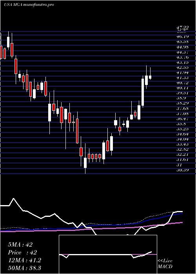Screen dimensions: 196x274
Task: Click the 30.39 price axis label
Action: [182, 170]
